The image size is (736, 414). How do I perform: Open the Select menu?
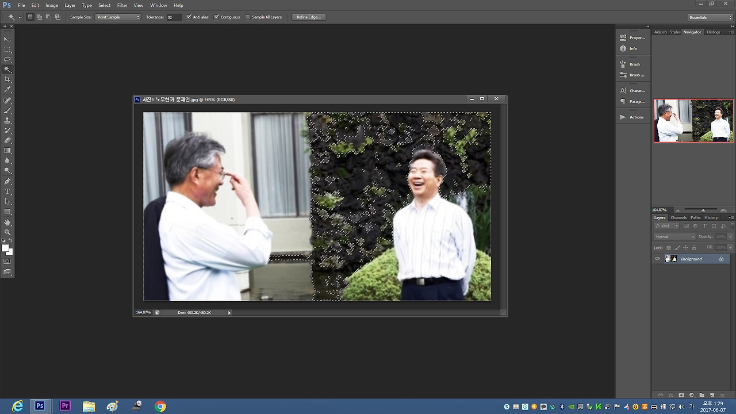(x=104, y=5)
